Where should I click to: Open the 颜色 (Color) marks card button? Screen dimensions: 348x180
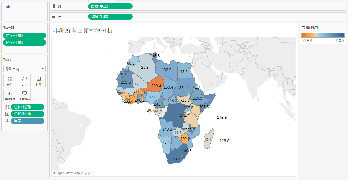coord(10,81)
